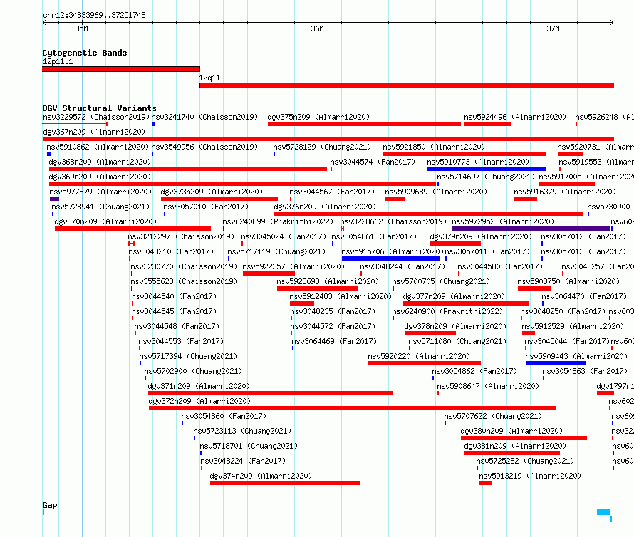Select the dgv367n209 (Almarri2020) variant label
This screenshot has height=537, width=634.
click(94, 132)
